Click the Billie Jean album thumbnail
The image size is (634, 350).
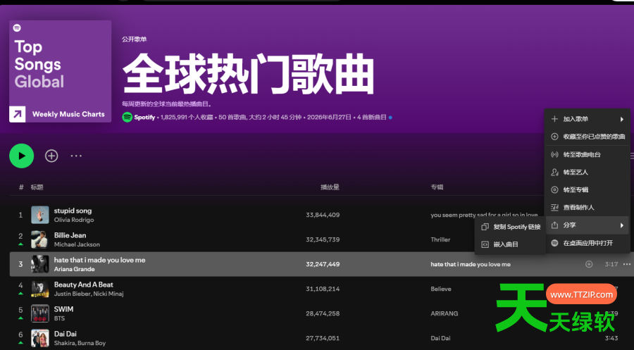pos(40,239)
